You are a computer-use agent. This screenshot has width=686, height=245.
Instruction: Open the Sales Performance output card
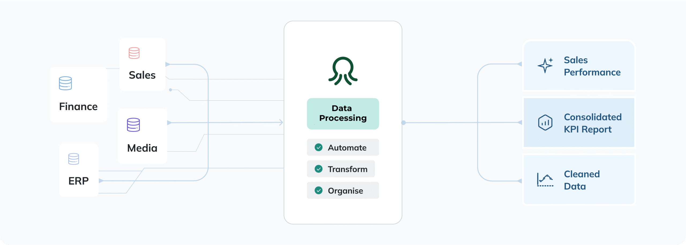click(579, 66)
